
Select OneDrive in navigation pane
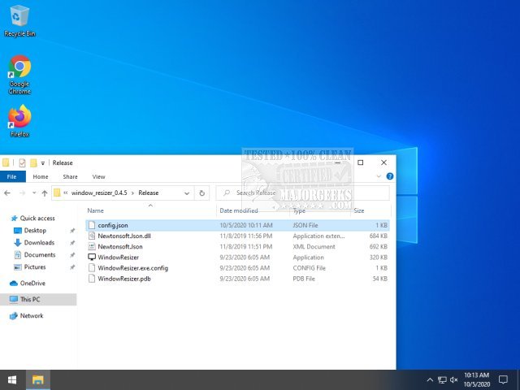click(x=32, y=284)
